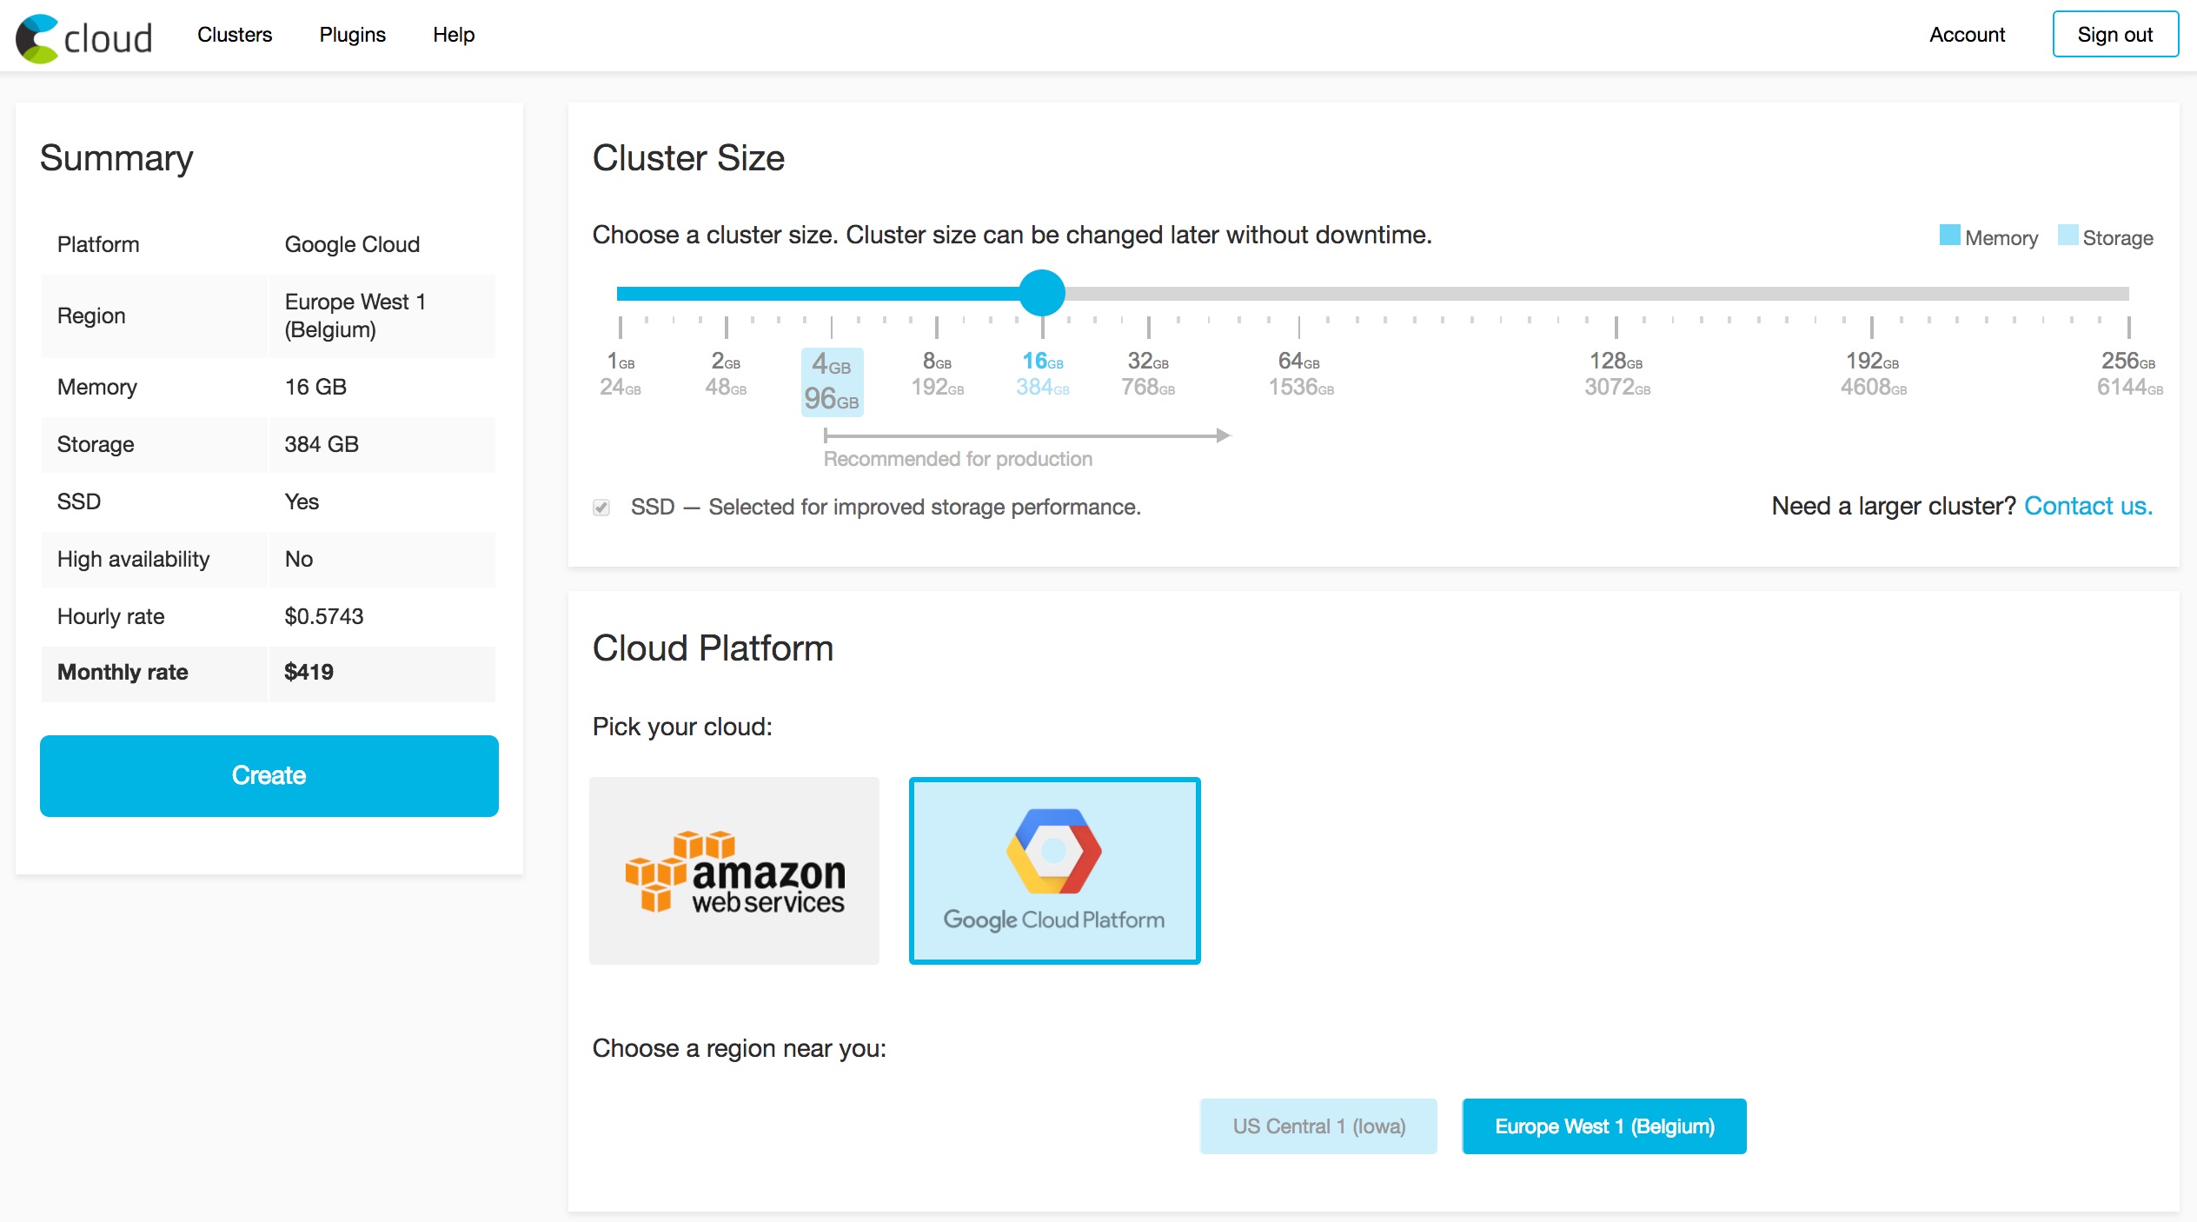Click the Storage legend indicator
2197x1222 pixels.
coord(2068,235)
